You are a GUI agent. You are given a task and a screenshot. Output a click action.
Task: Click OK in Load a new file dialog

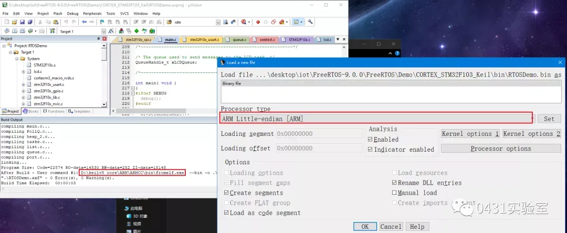[365, 227]
